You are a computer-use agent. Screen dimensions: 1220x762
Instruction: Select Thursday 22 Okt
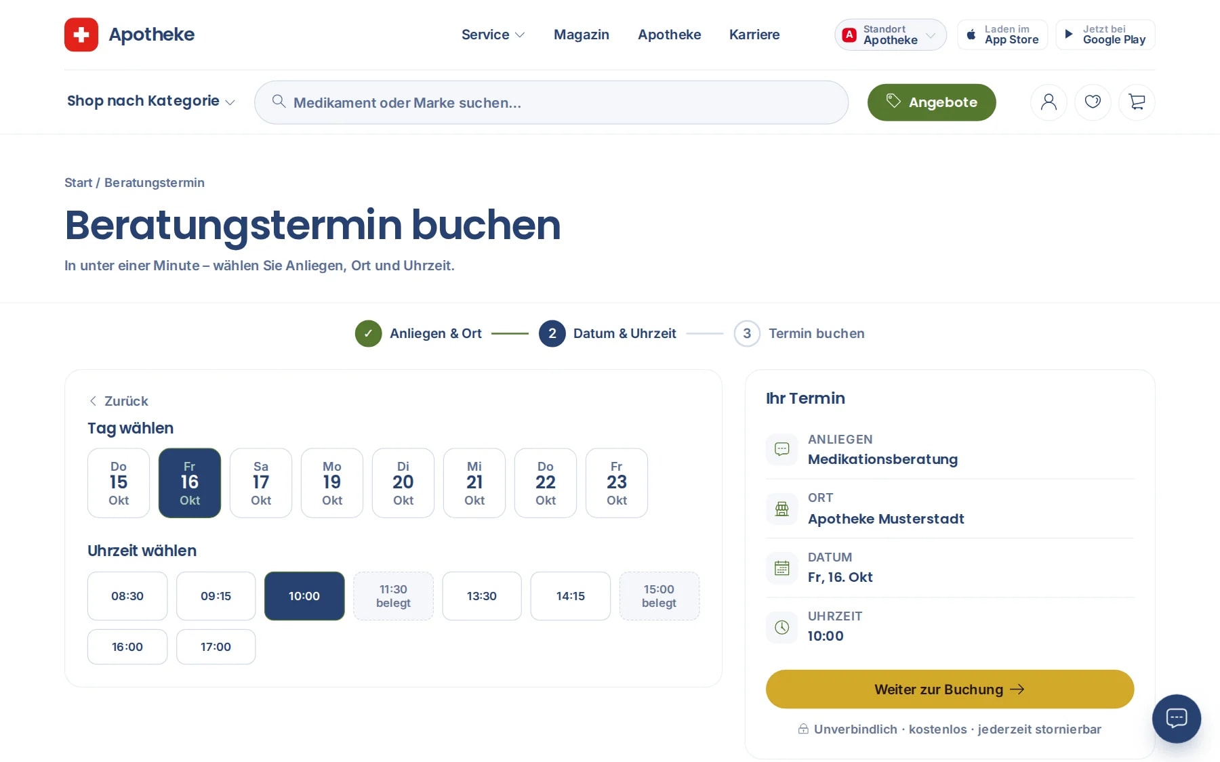click(x=546, y=483)
